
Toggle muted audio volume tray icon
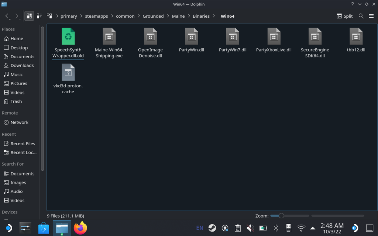click(x=250, y=228)
